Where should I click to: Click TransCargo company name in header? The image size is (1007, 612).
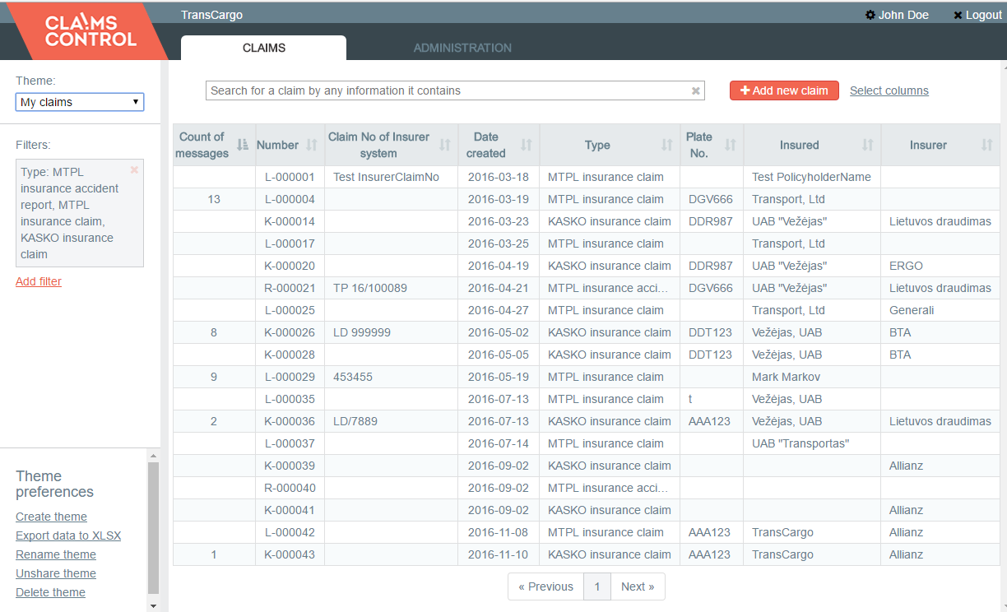pyautogui.click(x=211, y=15)
